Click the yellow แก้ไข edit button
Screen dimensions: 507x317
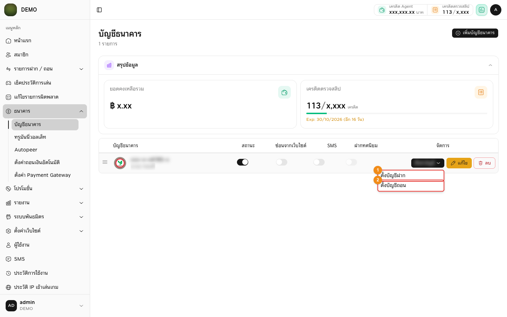[x=459, y=163]
